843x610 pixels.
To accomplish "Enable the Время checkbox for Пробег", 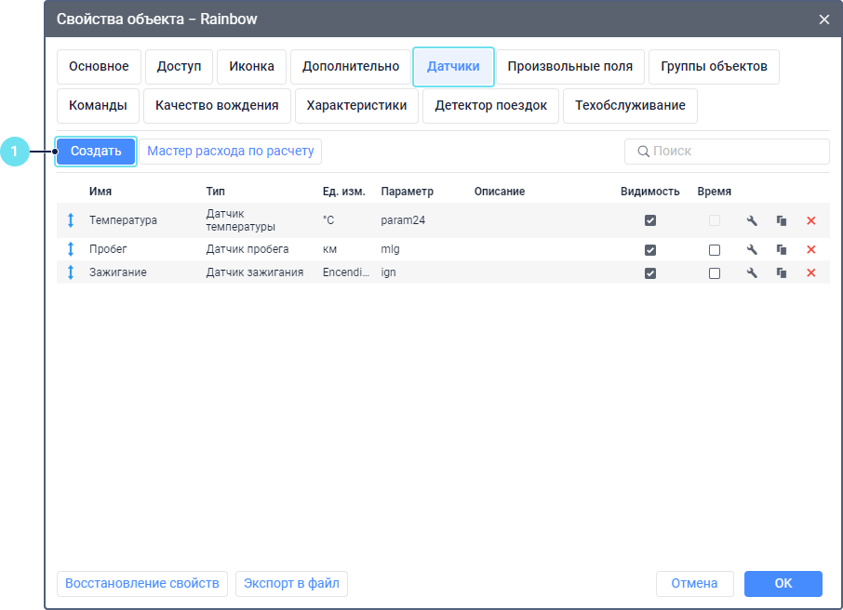I will pyautogui.click(x=714, y=250).
